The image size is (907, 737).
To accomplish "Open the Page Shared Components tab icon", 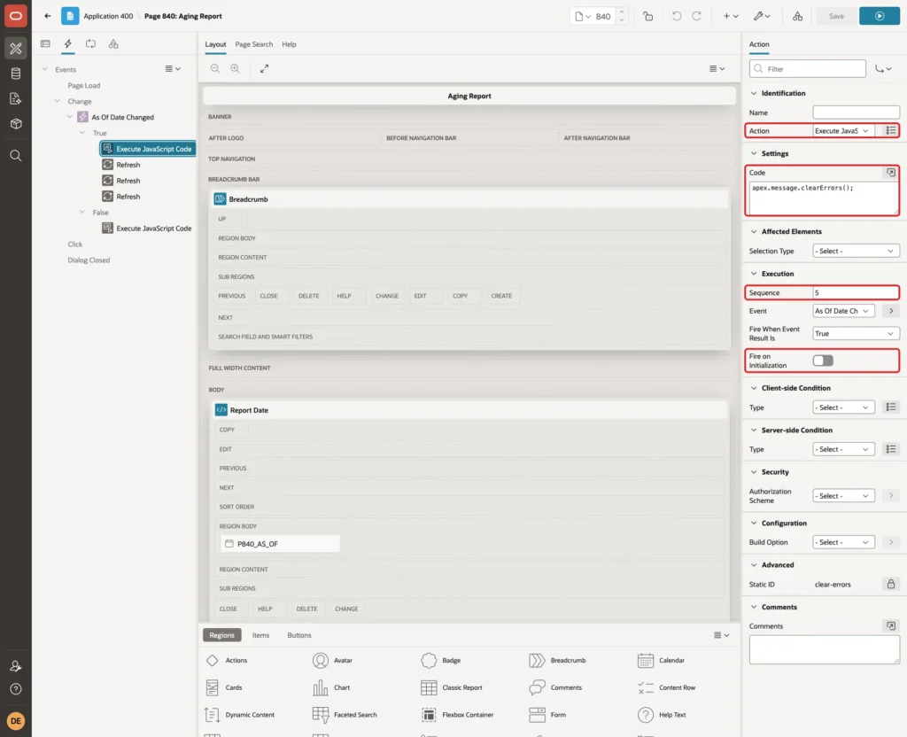I will tap(113, 44).
